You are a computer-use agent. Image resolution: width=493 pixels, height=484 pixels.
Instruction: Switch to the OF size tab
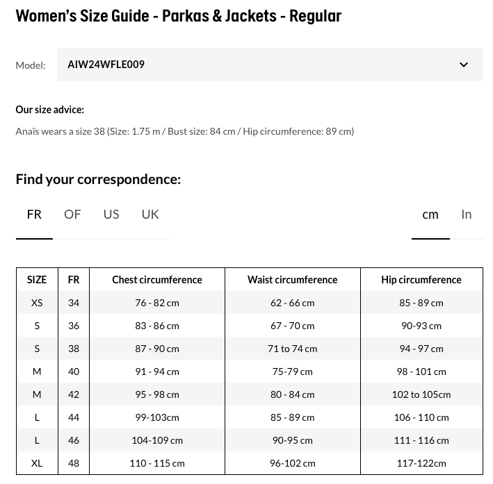pyautogui.click(x=72, y=215)
